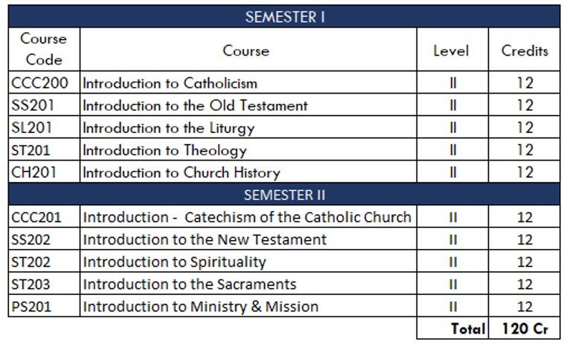Select Introduction to the Liturgy cell
Screen dimensions: 564x344
(168, 128)
